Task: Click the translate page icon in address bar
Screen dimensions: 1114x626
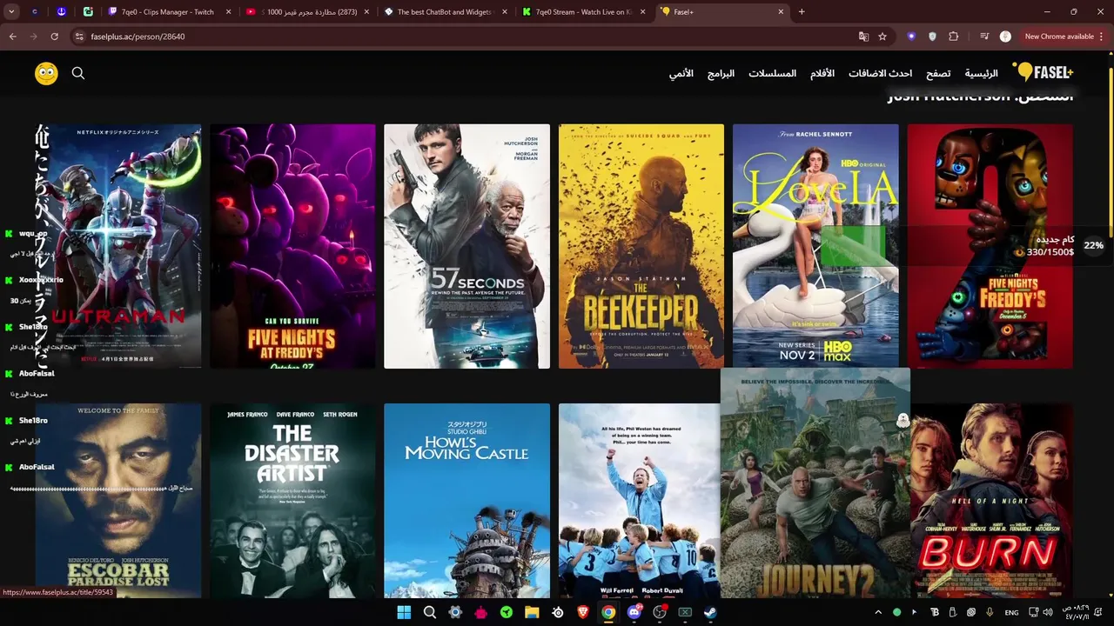Action: [863, 37]
